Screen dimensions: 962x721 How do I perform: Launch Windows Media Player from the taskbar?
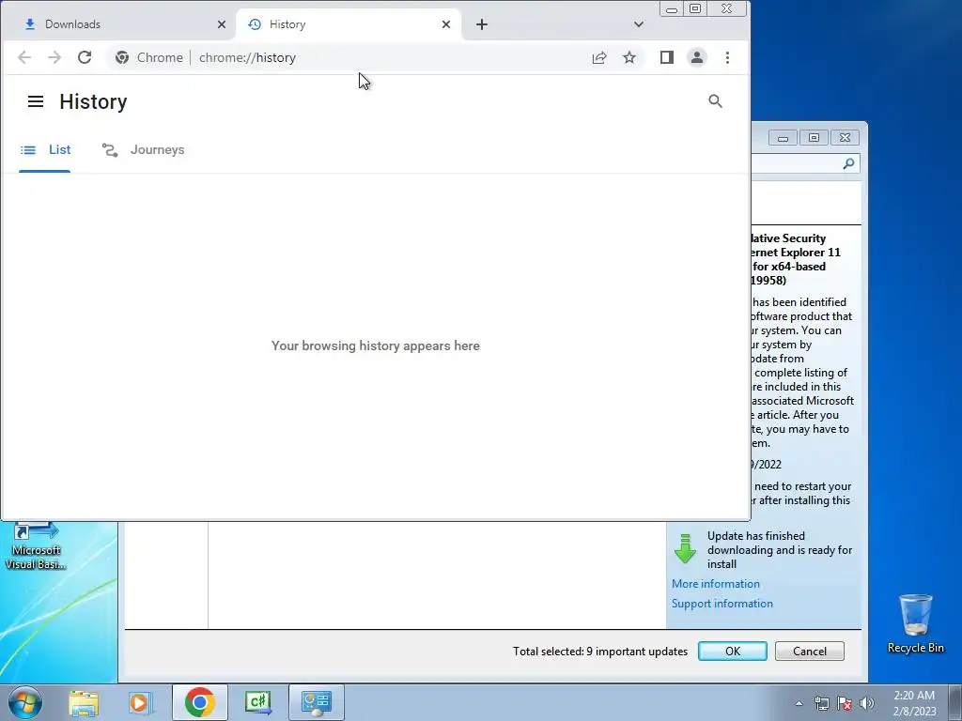[x=140, y=702]
